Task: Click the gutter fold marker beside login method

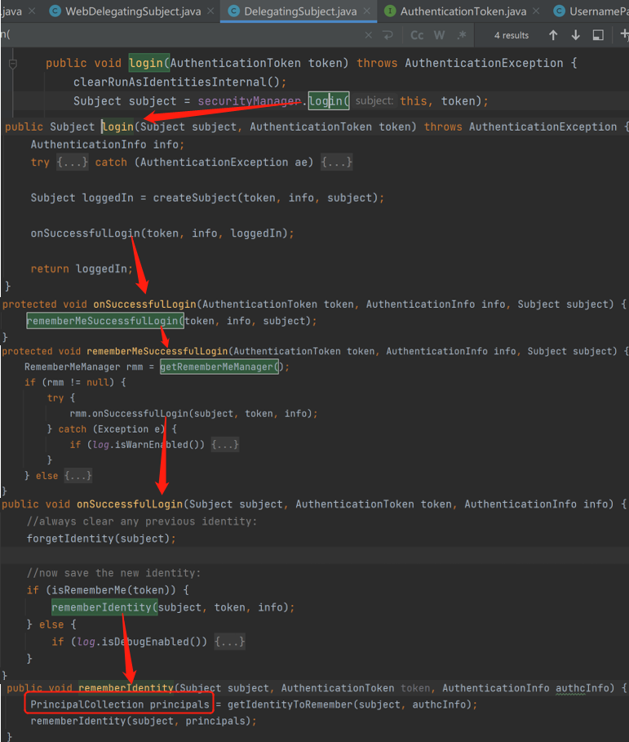Action: tap(12, 64)
